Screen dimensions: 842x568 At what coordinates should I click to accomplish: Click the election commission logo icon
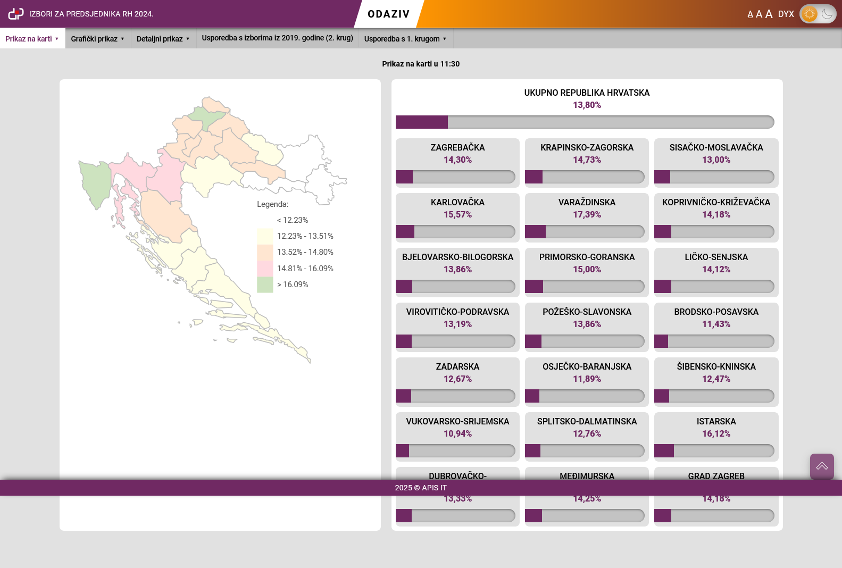point(16,14)
